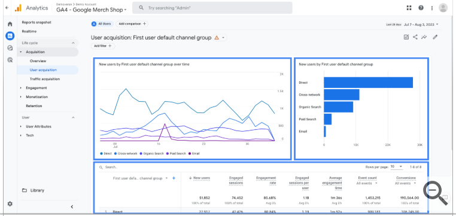Toggle Direct legend item under line chart
Image resolution: width=456 pixels, height=216 pixels.
[106, 154]
